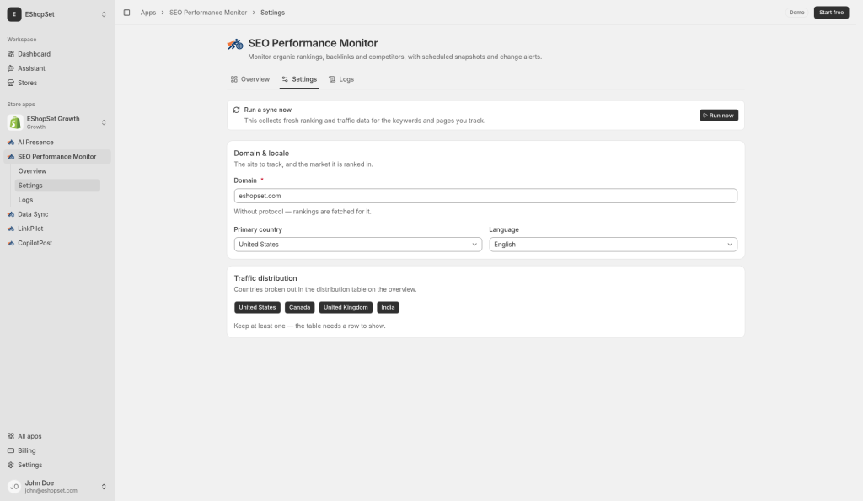Expand the EShopSet Growth store switcher
The width and height of the screenshot is (863, 501).
click(x=104, y=122)
